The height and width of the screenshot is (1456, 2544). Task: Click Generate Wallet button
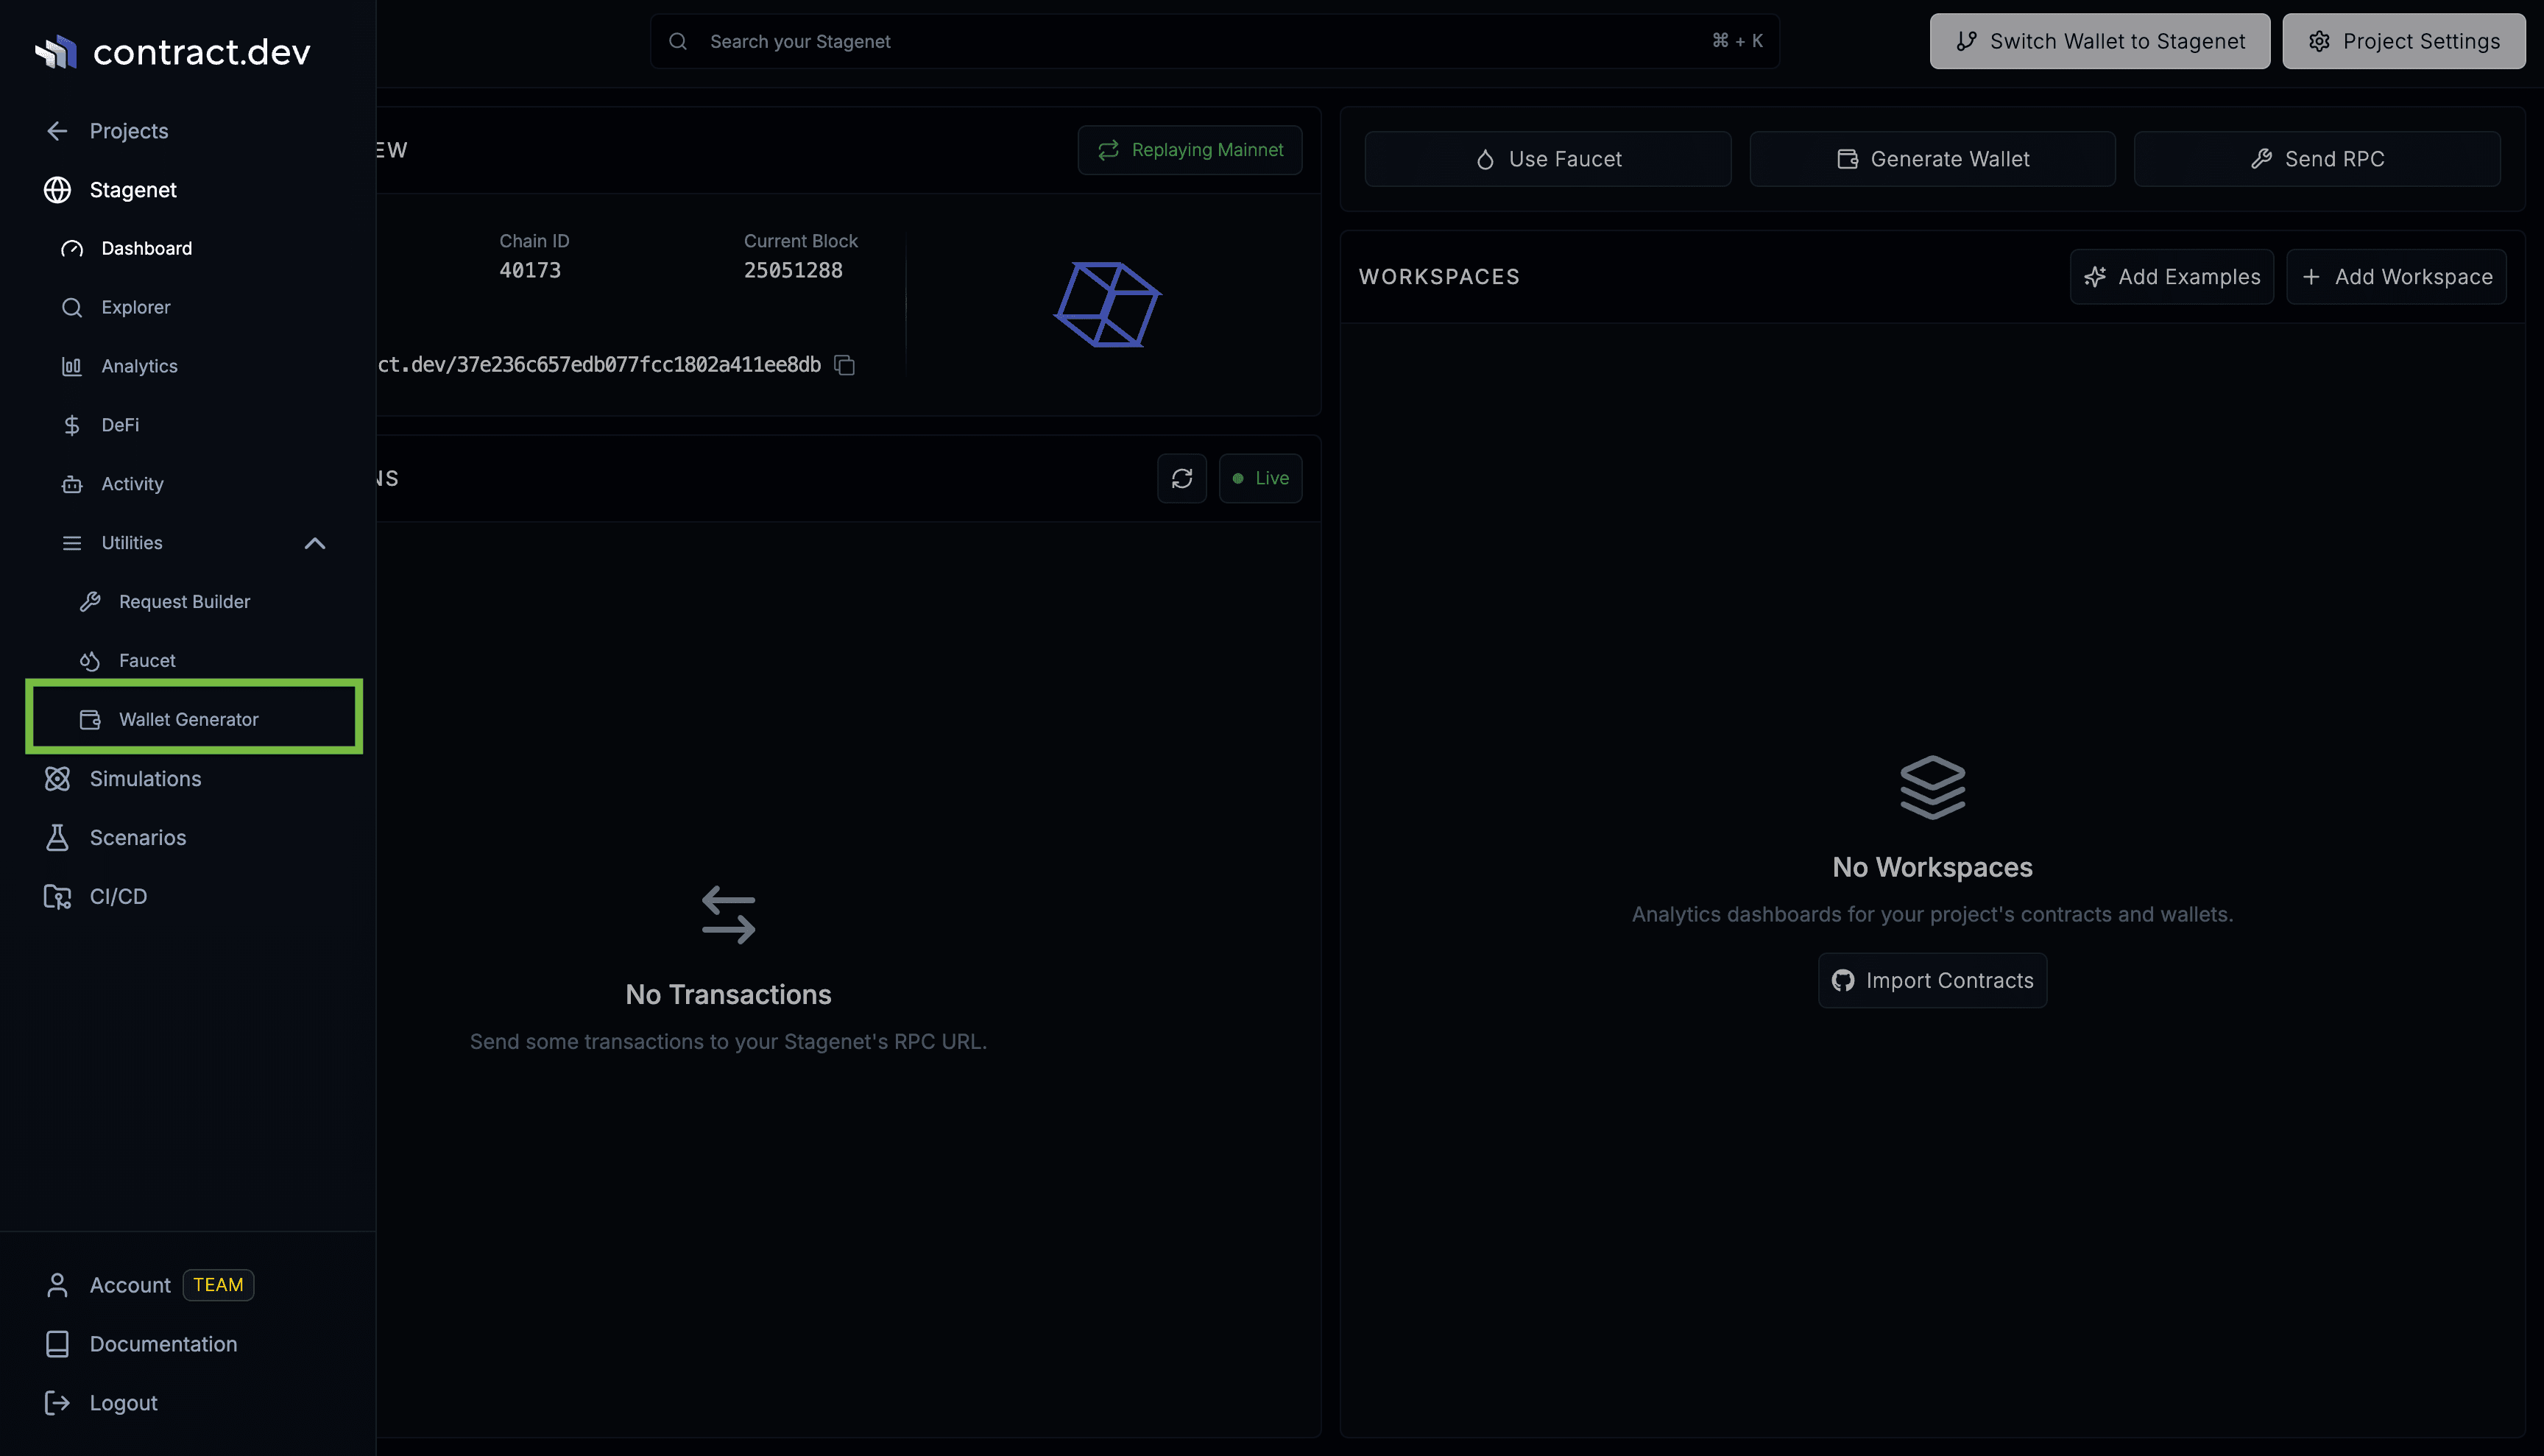1932,159
